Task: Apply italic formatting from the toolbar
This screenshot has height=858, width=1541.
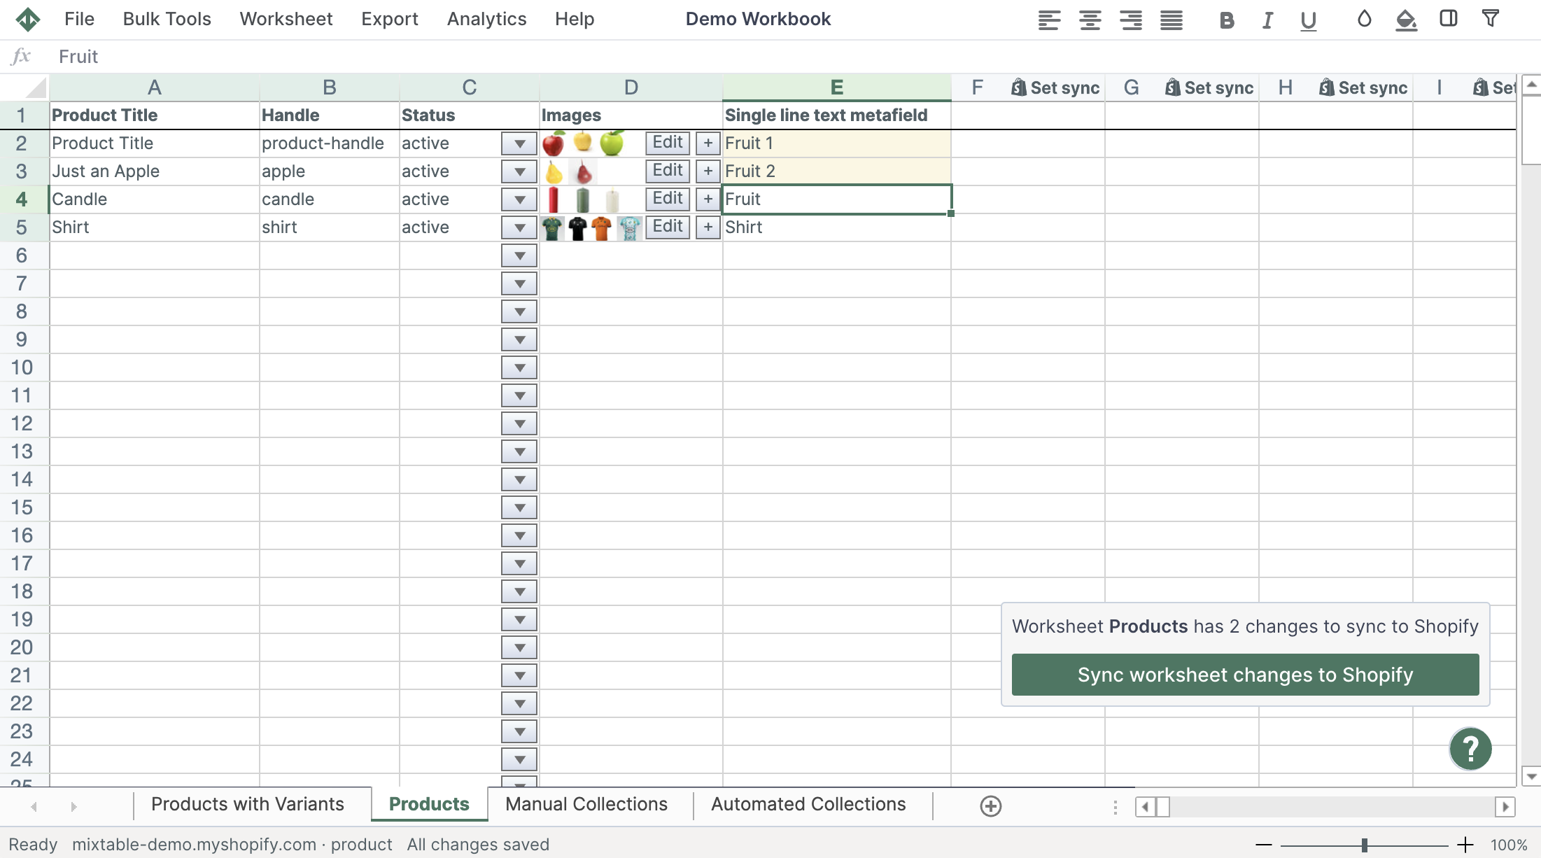Action: point(1267,20)
